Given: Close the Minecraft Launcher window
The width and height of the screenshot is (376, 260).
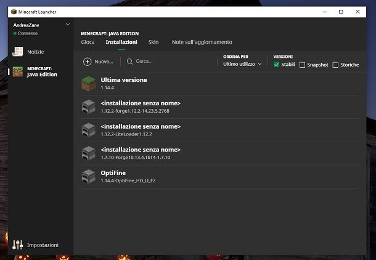Looking at the screenshot, I should (358, 12).
